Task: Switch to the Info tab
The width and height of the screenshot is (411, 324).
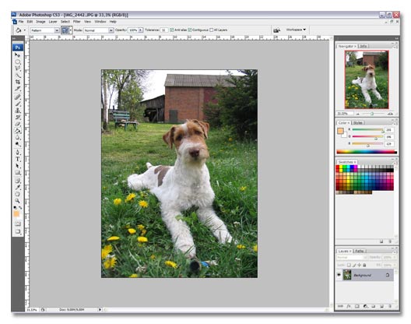Action: [x=364, y=46]
